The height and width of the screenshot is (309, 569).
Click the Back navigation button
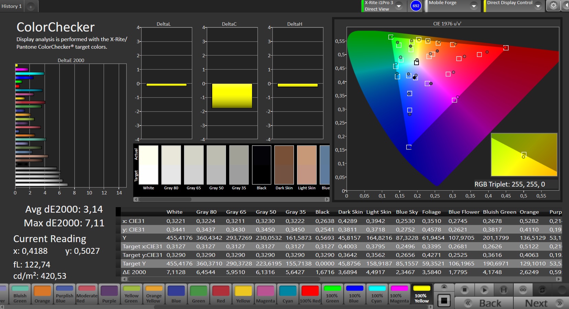coord(484,303)
